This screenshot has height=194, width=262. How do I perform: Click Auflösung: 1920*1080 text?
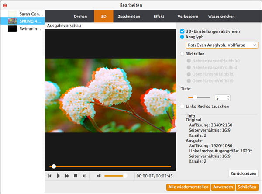[210, 145]
